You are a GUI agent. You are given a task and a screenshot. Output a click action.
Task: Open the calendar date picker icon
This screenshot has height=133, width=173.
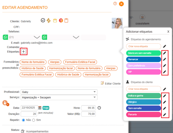[x=40, y=108]
